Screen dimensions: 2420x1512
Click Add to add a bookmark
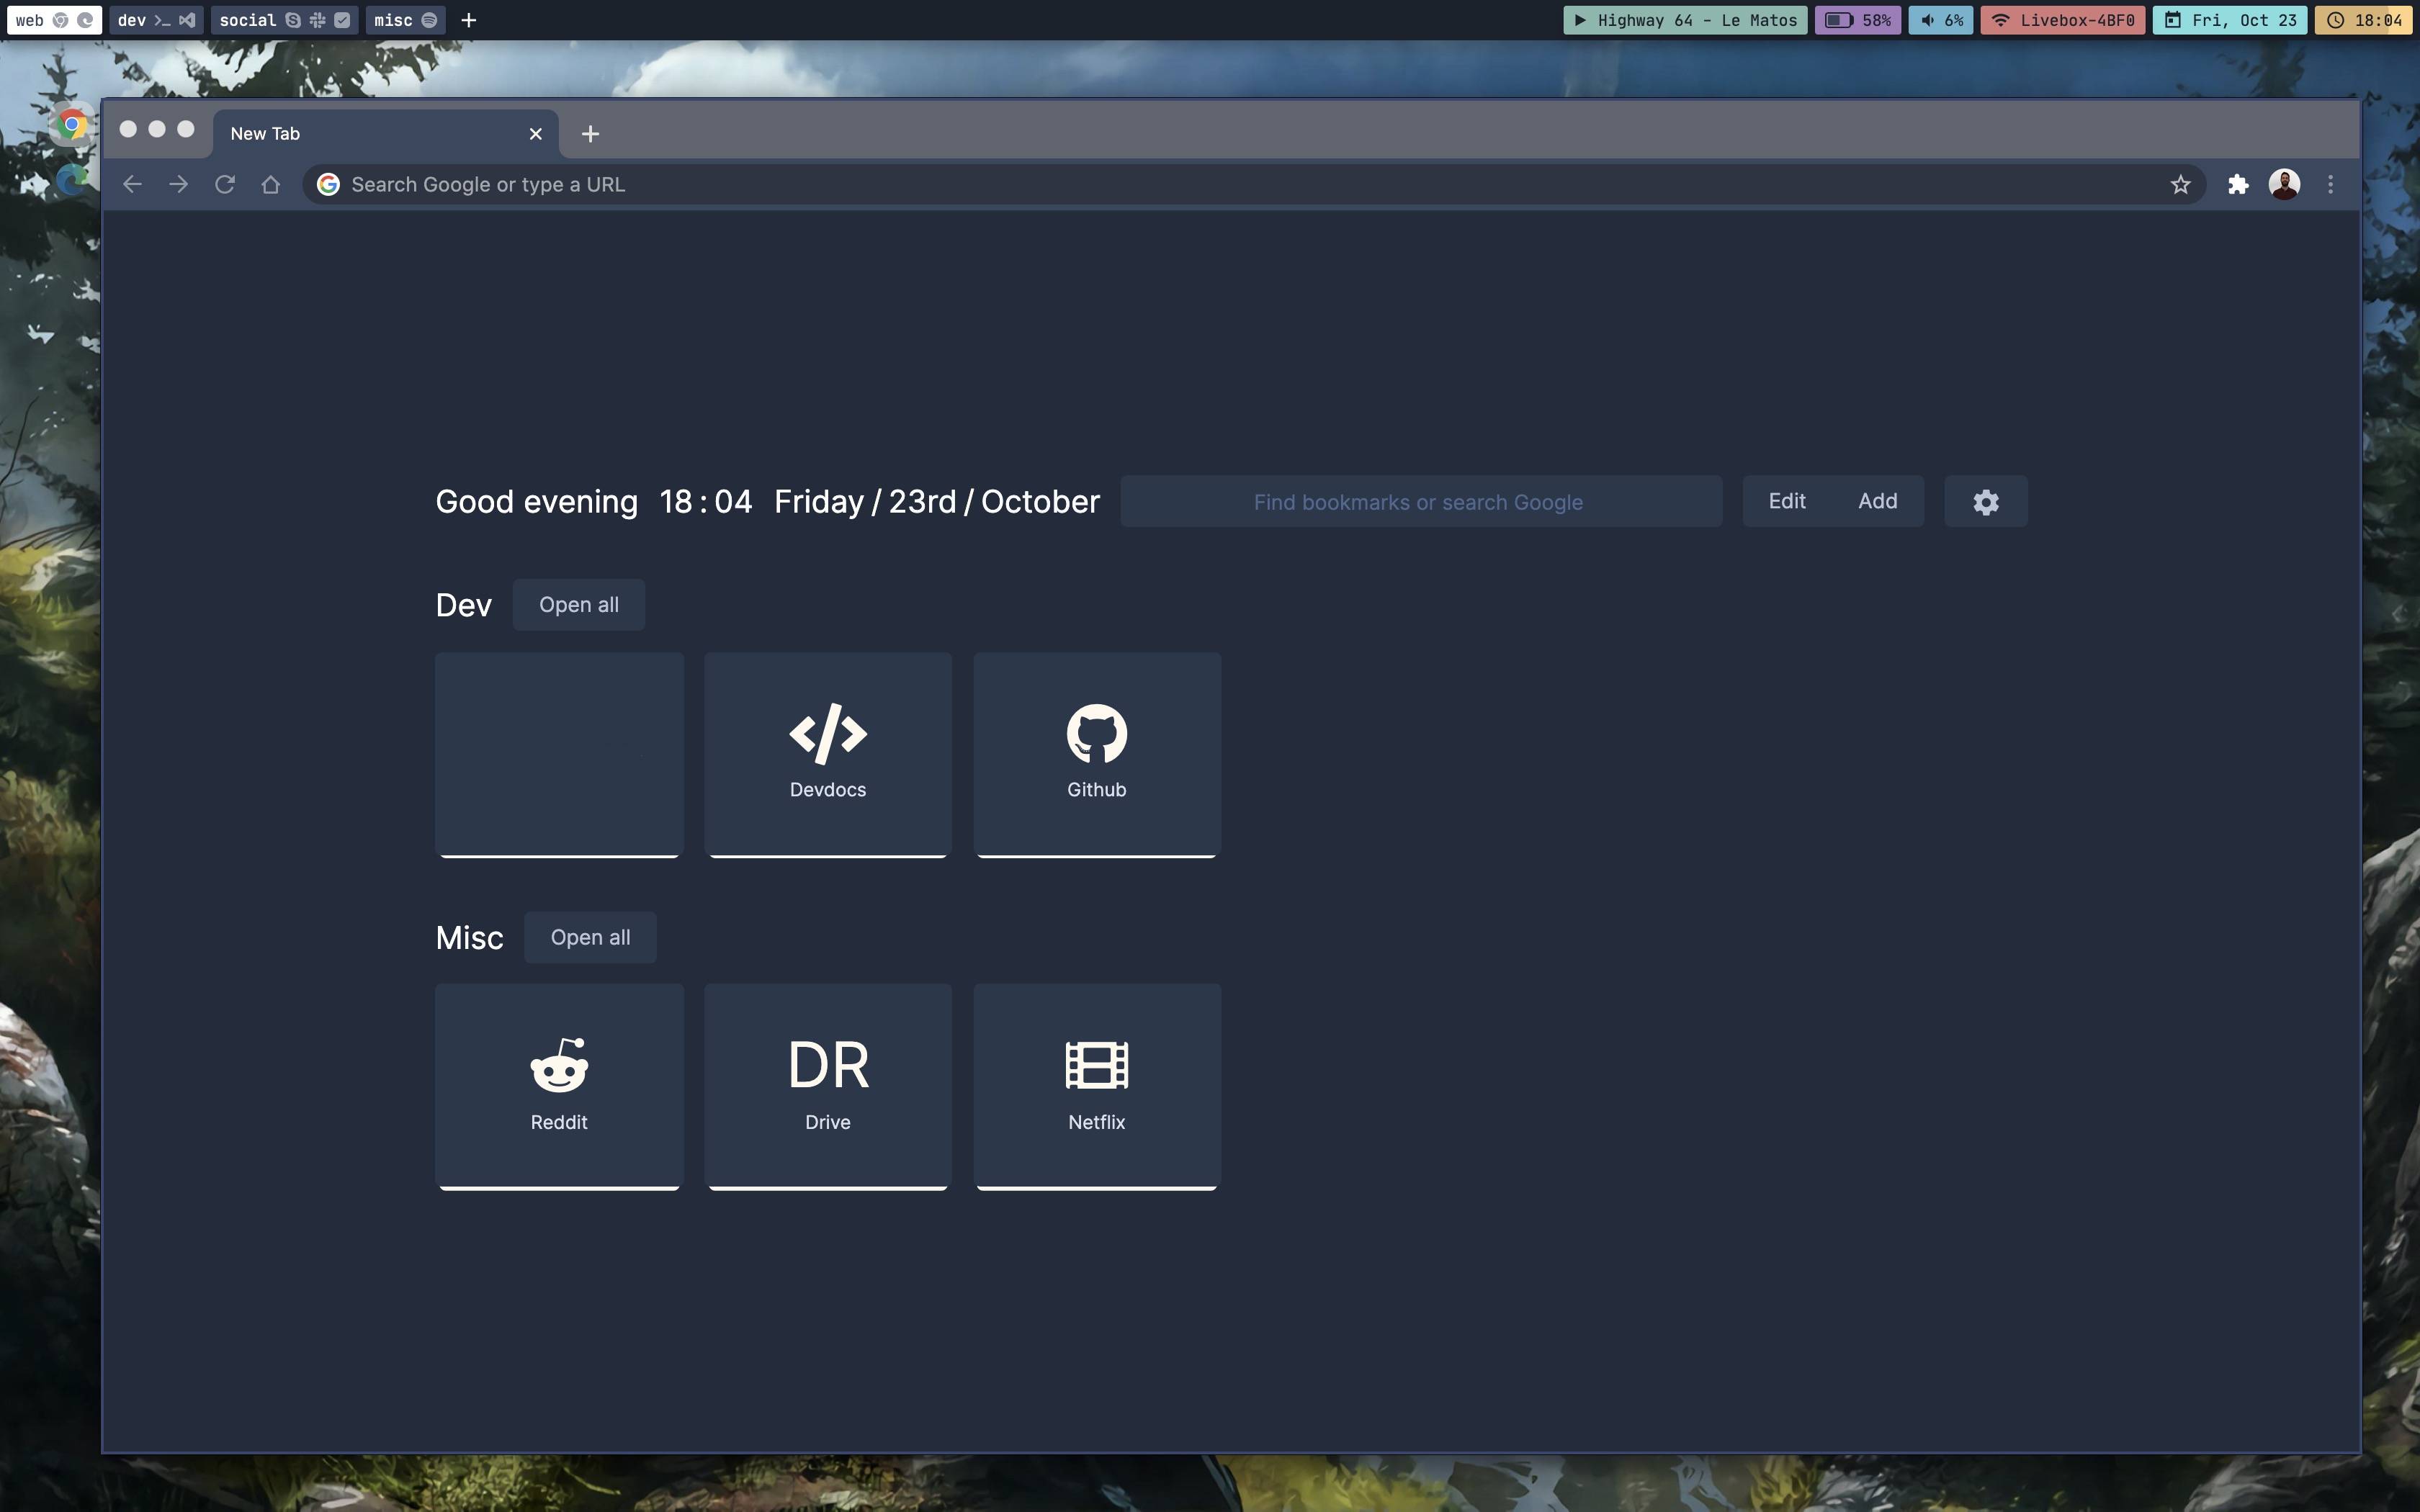(x=1877, y=502)
